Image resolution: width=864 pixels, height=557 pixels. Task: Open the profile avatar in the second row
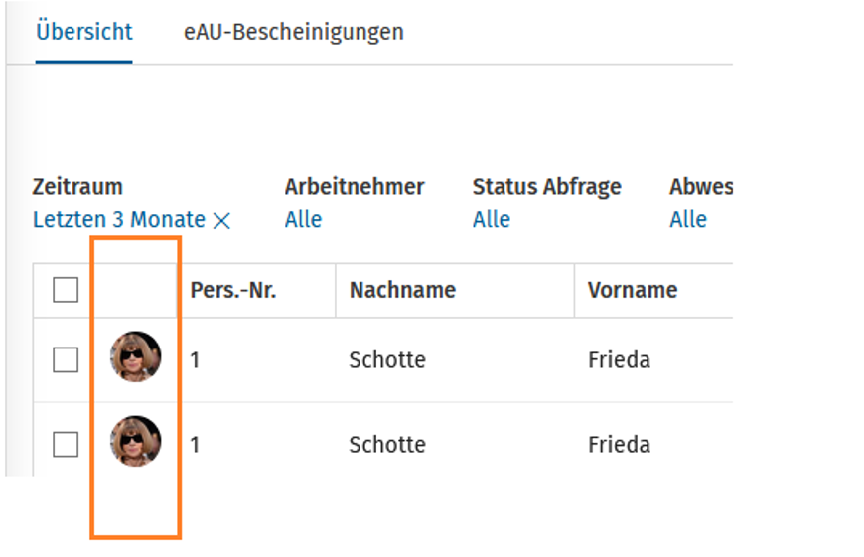click(135, 441)
